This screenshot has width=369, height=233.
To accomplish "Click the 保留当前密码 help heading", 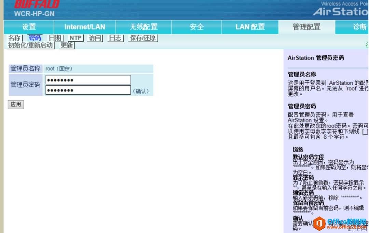I will coord(308,203).
